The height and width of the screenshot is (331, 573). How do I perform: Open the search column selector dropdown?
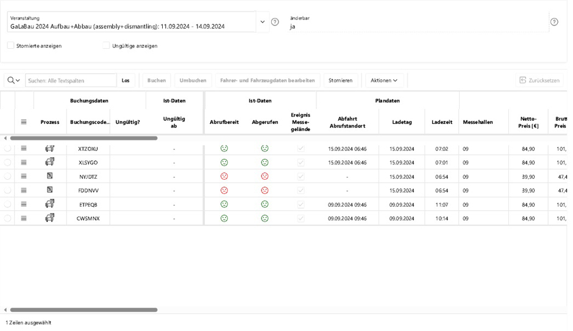pyautogui.click(x=14, y=80)
